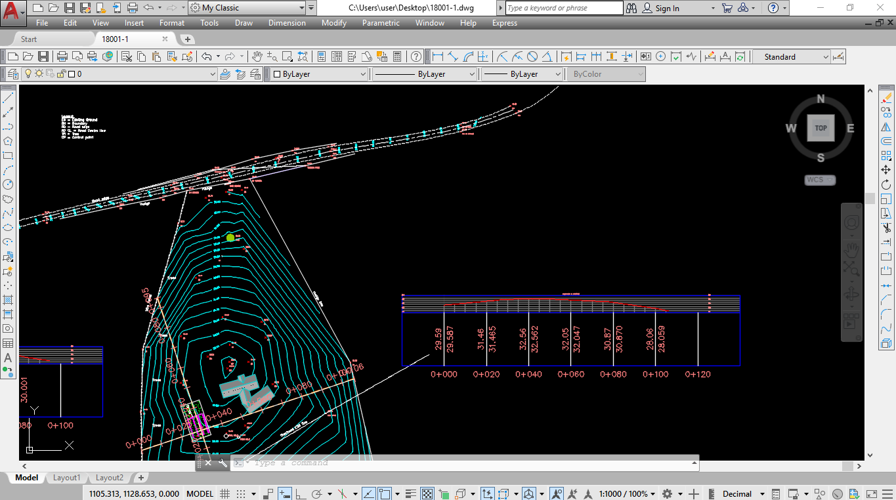Select the Pan hand tool in toolbar

tap(257, 57)
